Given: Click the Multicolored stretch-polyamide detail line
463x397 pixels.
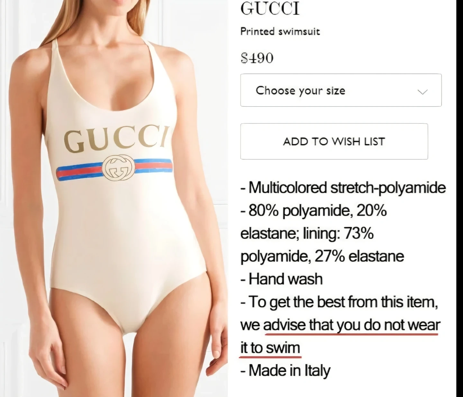Looking at the screenshot, I should click(x=343, y=188).
